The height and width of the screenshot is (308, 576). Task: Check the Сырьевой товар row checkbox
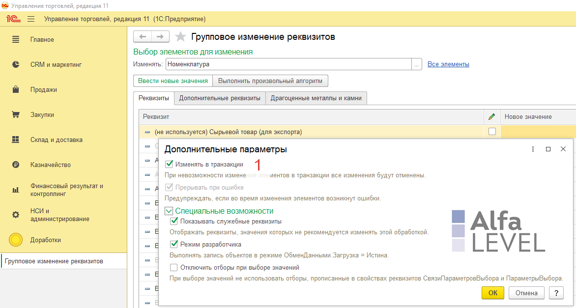(x=492, y=132)
